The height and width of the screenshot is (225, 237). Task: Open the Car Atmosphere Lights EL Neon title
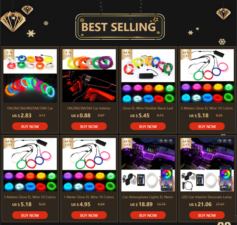(148, 197)
